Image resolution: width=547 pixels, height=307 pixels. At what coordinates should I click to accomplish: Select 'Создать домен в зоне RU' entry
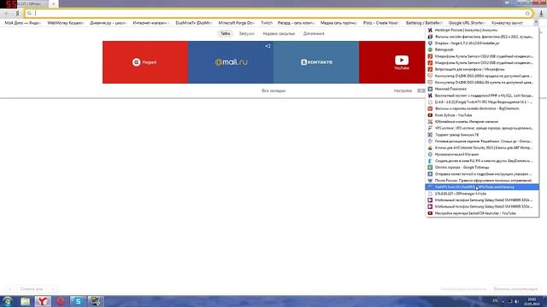click(x=482, y=161)
